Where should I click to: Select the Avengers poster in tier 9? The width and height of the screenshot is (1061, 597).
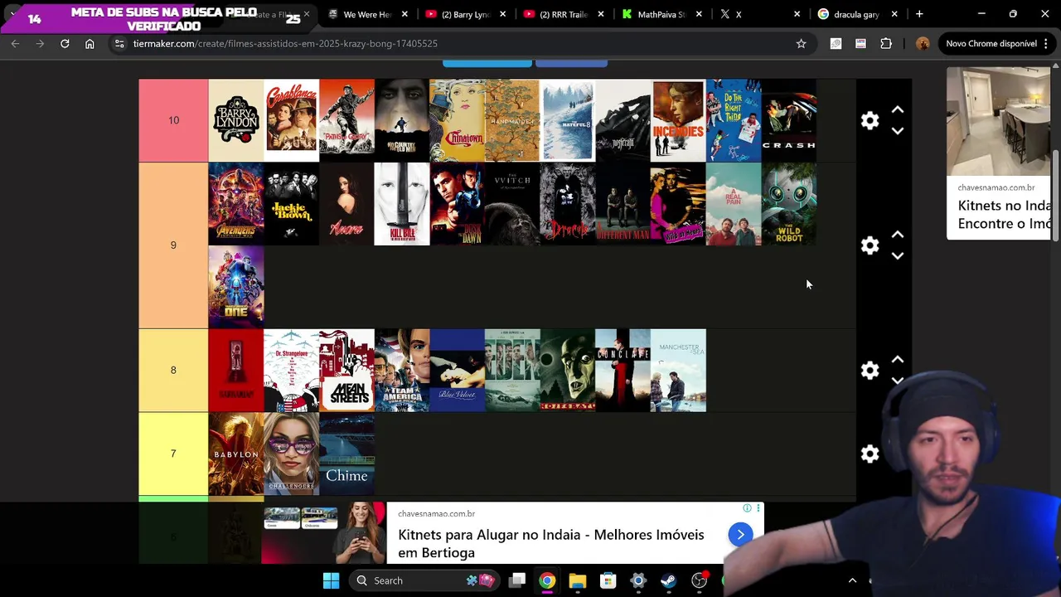[x=236, y=204]
